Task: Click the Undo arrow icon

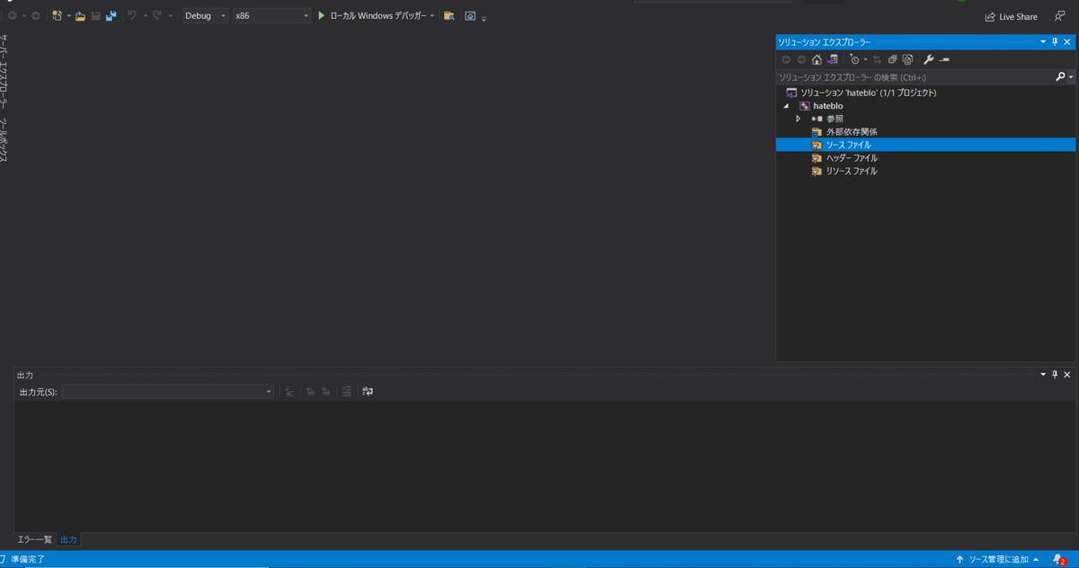Action: pyautogui.click(x=132, y=16)
